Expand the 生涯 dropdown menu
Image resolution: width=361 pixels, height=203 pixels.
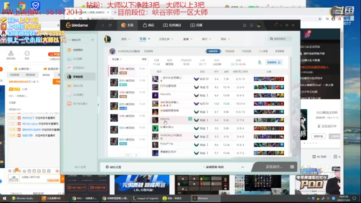(144, 39)
